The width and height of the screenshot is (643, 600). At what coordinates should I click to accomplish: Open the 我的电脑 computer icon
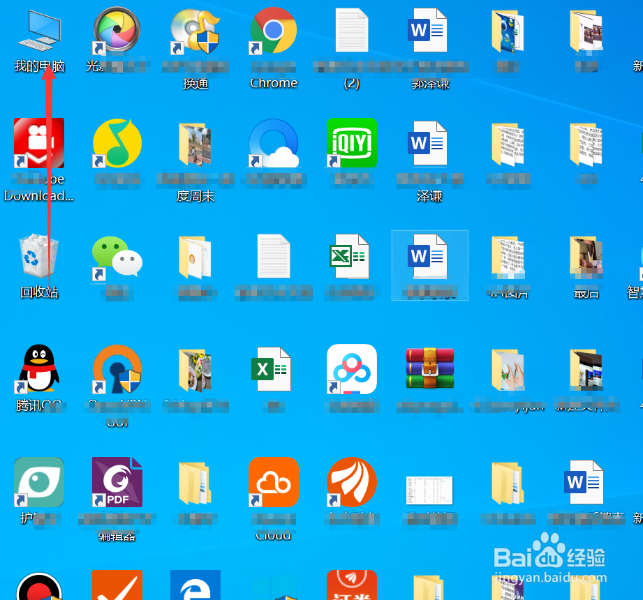coord(39,31)
